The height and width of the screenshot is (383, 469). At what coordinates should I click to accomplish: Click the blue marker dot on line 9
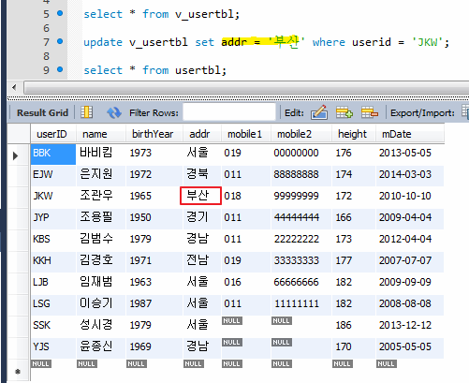(60, 69)
